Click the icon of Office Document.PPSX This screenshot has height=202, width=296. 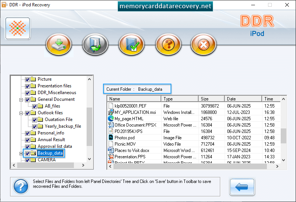pyautogui.click(x=110, y=125)
